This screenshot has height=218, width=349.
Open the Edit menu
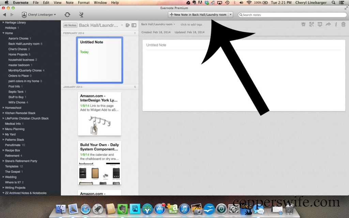pos(46,3)
